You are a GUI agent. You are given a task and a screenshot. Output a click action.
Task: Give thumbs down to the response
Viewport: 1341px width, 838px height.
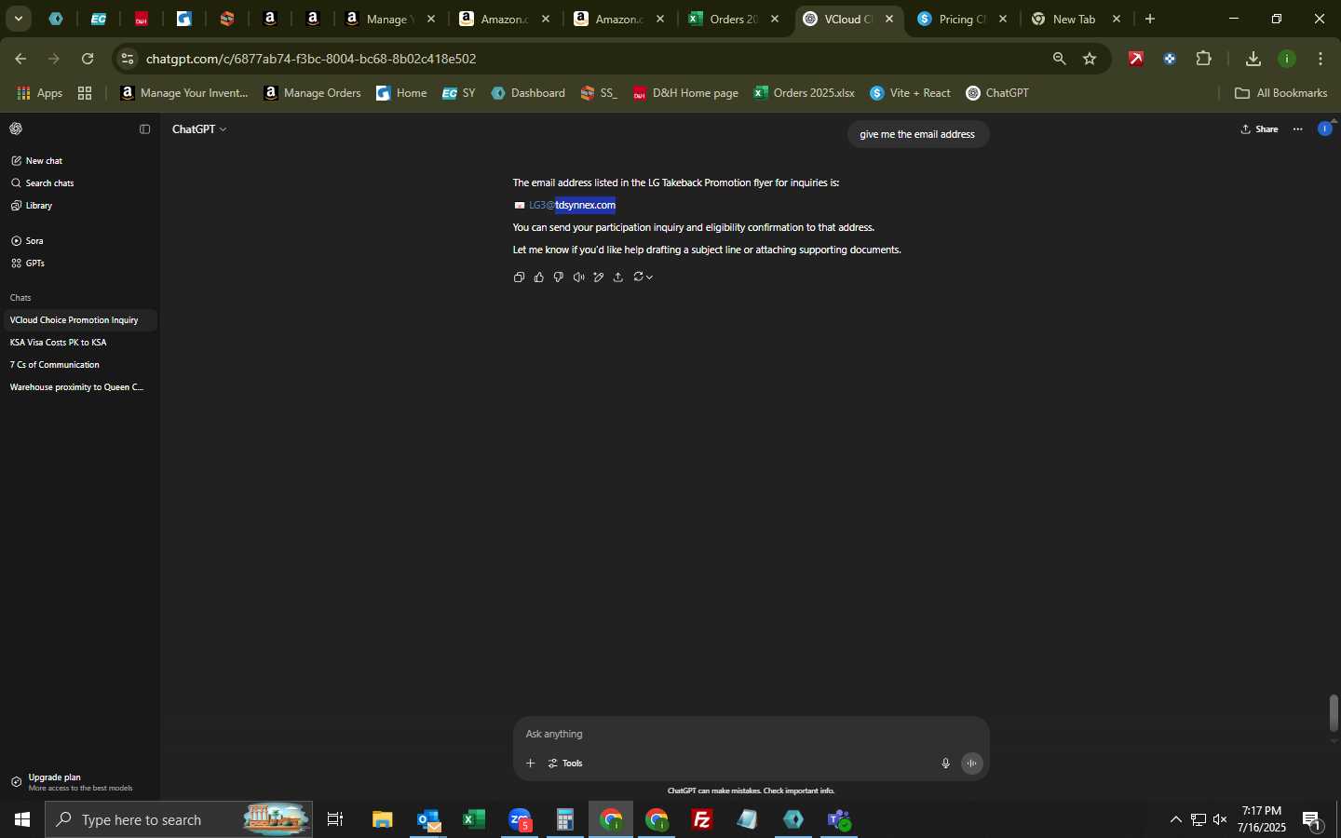tap(559, 277)
